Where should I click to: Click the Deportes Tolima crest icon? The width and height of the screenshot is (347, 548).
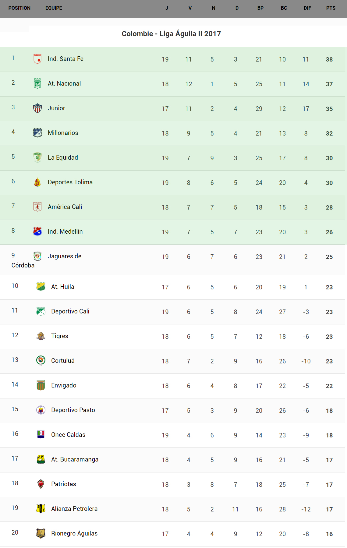pos(37,182)
